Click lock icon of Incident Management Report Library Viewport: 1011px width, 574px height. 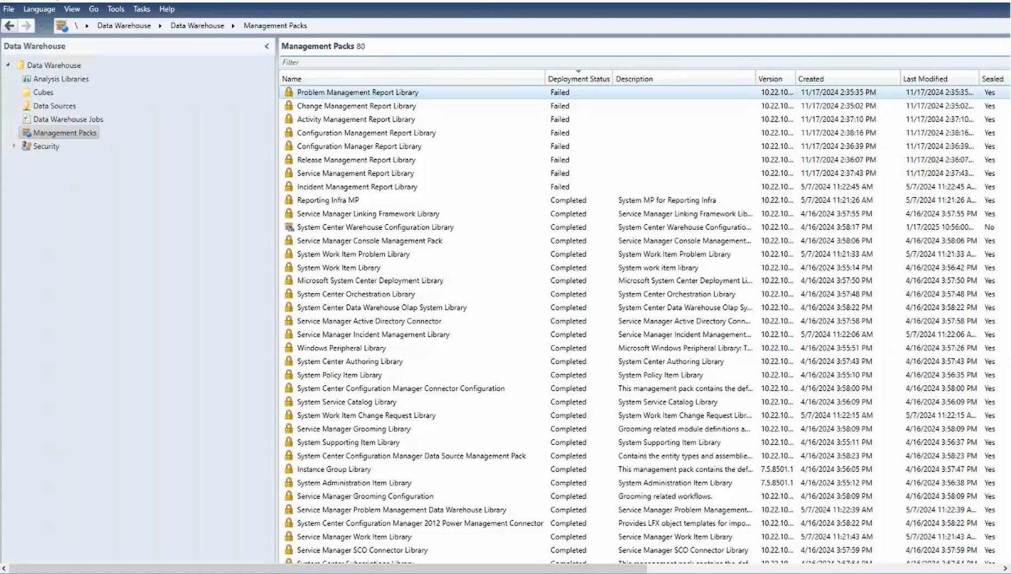288,186
